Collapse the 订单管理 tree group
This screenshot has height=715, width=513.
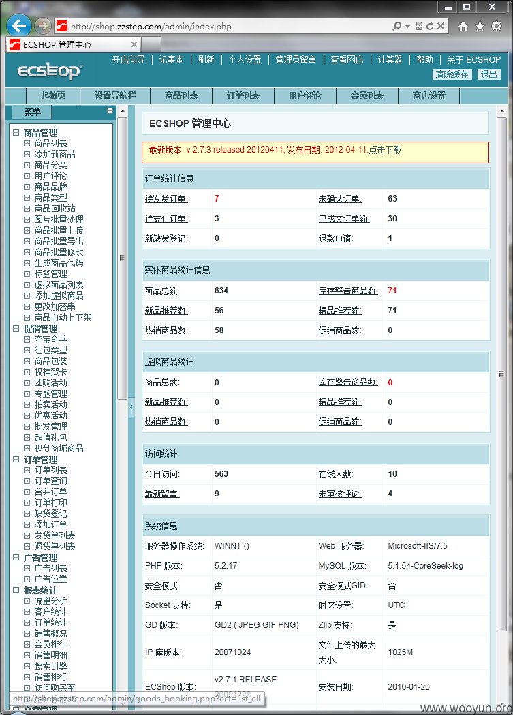[x=16, y=460]
